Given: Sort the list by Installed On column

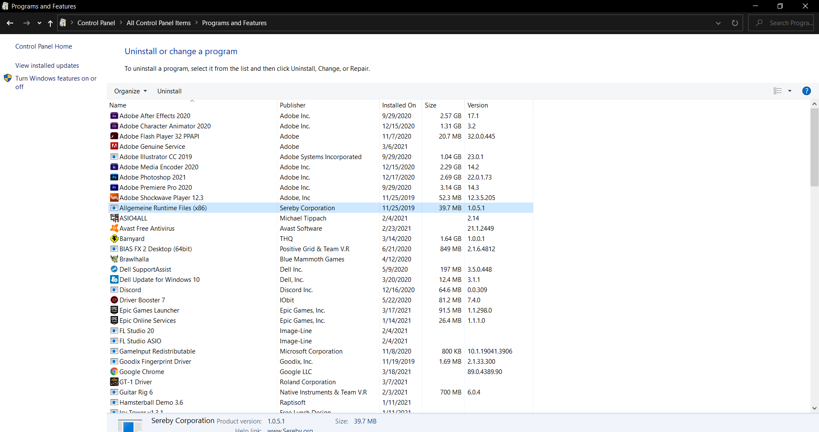Looking at the screenshot, I should [x=401, y=105].
